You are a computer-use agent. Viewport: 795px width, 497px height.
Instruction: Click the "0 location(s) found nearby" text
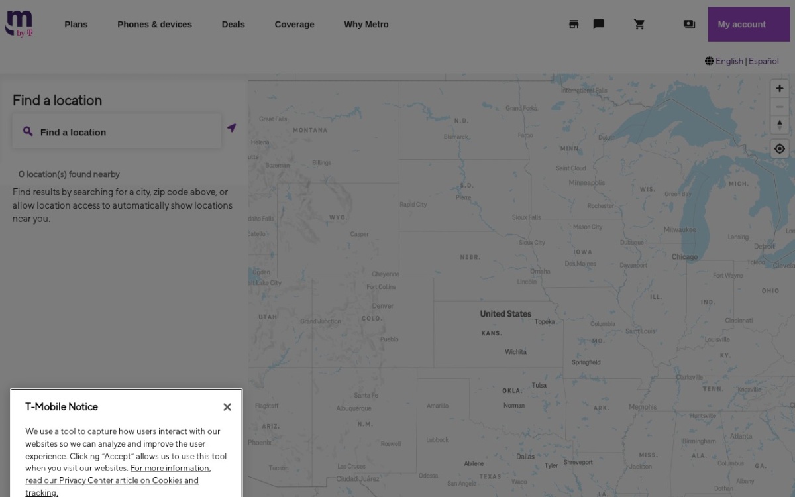tap(69, 174)
